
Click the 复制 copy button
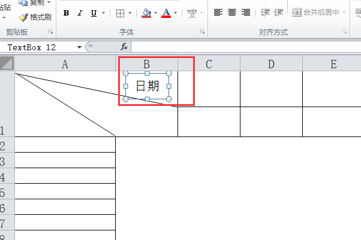click(x=31, y=3)
